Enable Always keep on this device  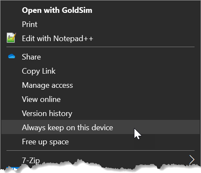point(100,127)
